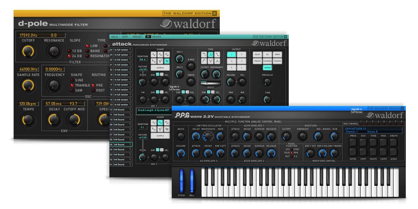
Task: Select BAND filter type in d-pole
Action: (87, 51)
